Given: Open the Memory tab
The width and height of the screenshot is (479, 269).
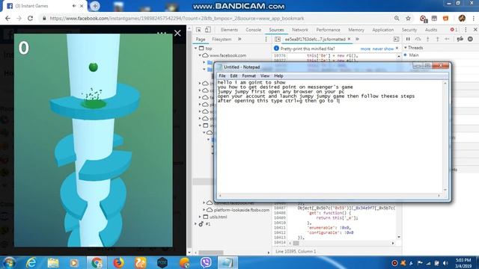Looking at the screenshot, I should (356, 30).
